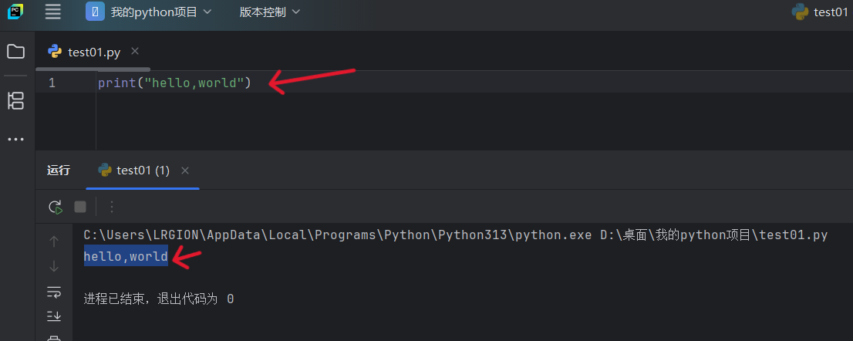853x341 pixels.
Task: Open the Structure tool window
Action: pyautogui.click(x=15, y=100)
